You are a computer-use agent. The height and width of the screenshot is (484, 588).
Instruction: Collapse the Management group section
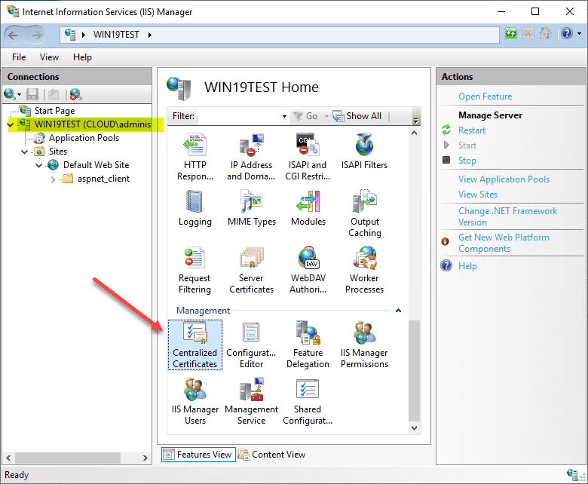[x=398, y=311]
